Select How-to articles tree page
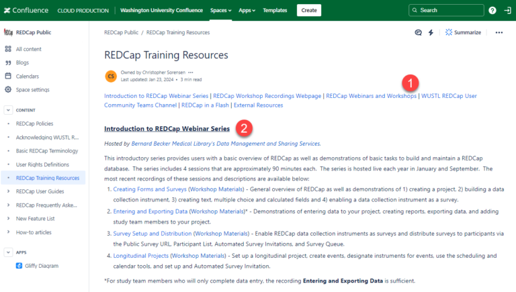The image size is (516, 292). (x=34, y=232)
